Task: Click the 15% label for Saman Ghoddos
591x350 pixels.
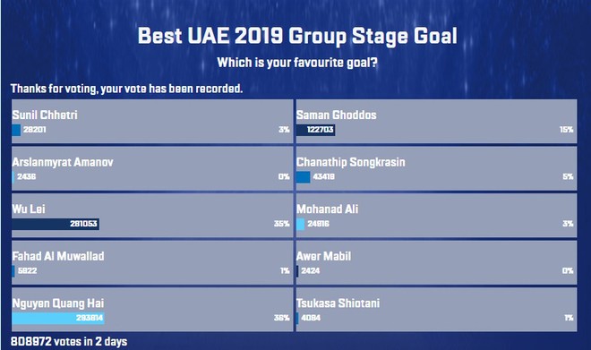Action: coord(566,130)
